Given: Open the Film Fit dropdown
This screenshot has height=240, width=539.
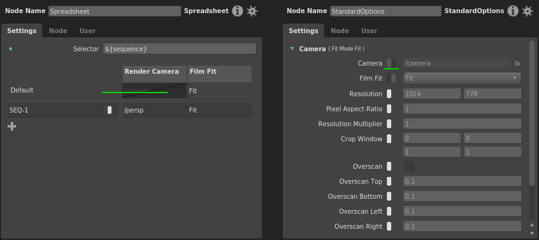Looking at the screenshot, I should point(462,78).
